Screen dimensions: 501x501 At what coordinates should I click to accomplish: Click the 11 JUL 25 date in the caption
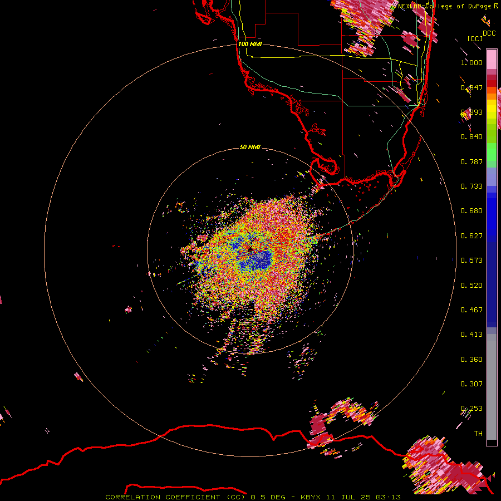tap(347, 497)
